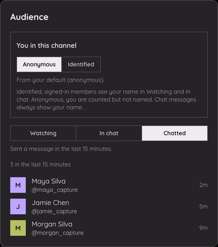Click the 'Identified, signed-in members see your name' paragraph
Image resolution: width=218 pixels, height=247 pixels.
click(x=106, y=100)
